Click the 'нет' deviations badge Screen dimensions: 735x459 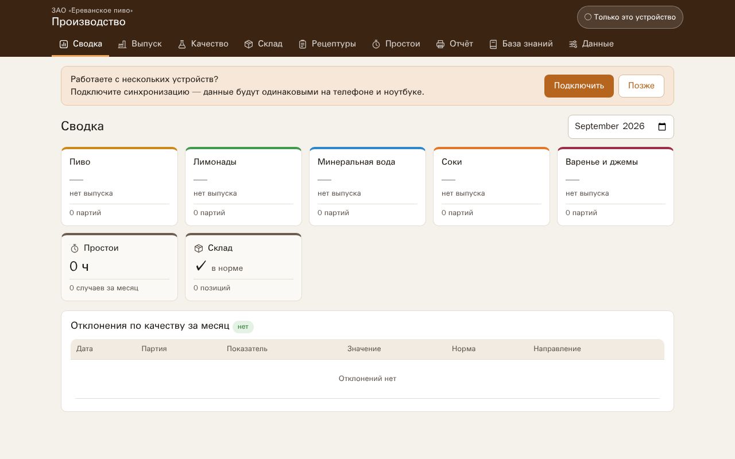click(x=243, y=327)
